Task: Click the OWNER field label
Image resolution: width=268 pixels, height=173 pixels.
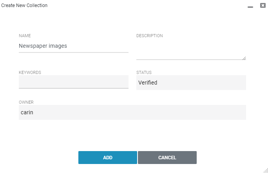Action: (x=26, y=102)
